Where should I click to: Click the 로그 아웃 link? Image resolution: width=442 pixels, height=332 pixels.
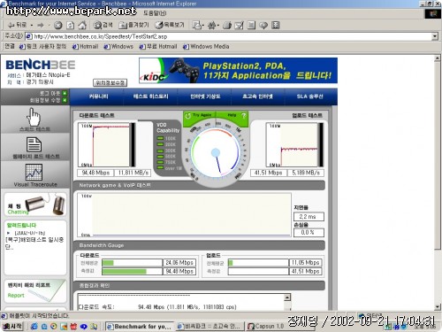(x=50, y=93)
